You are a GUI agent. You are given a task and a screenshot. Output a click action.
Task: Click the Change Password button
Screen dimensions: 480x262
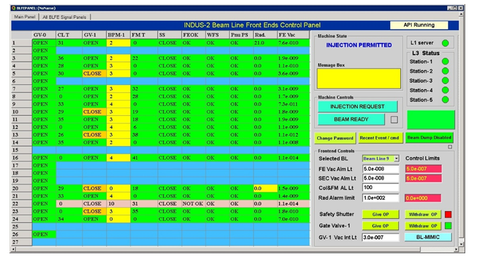click(x=335, y=138)
